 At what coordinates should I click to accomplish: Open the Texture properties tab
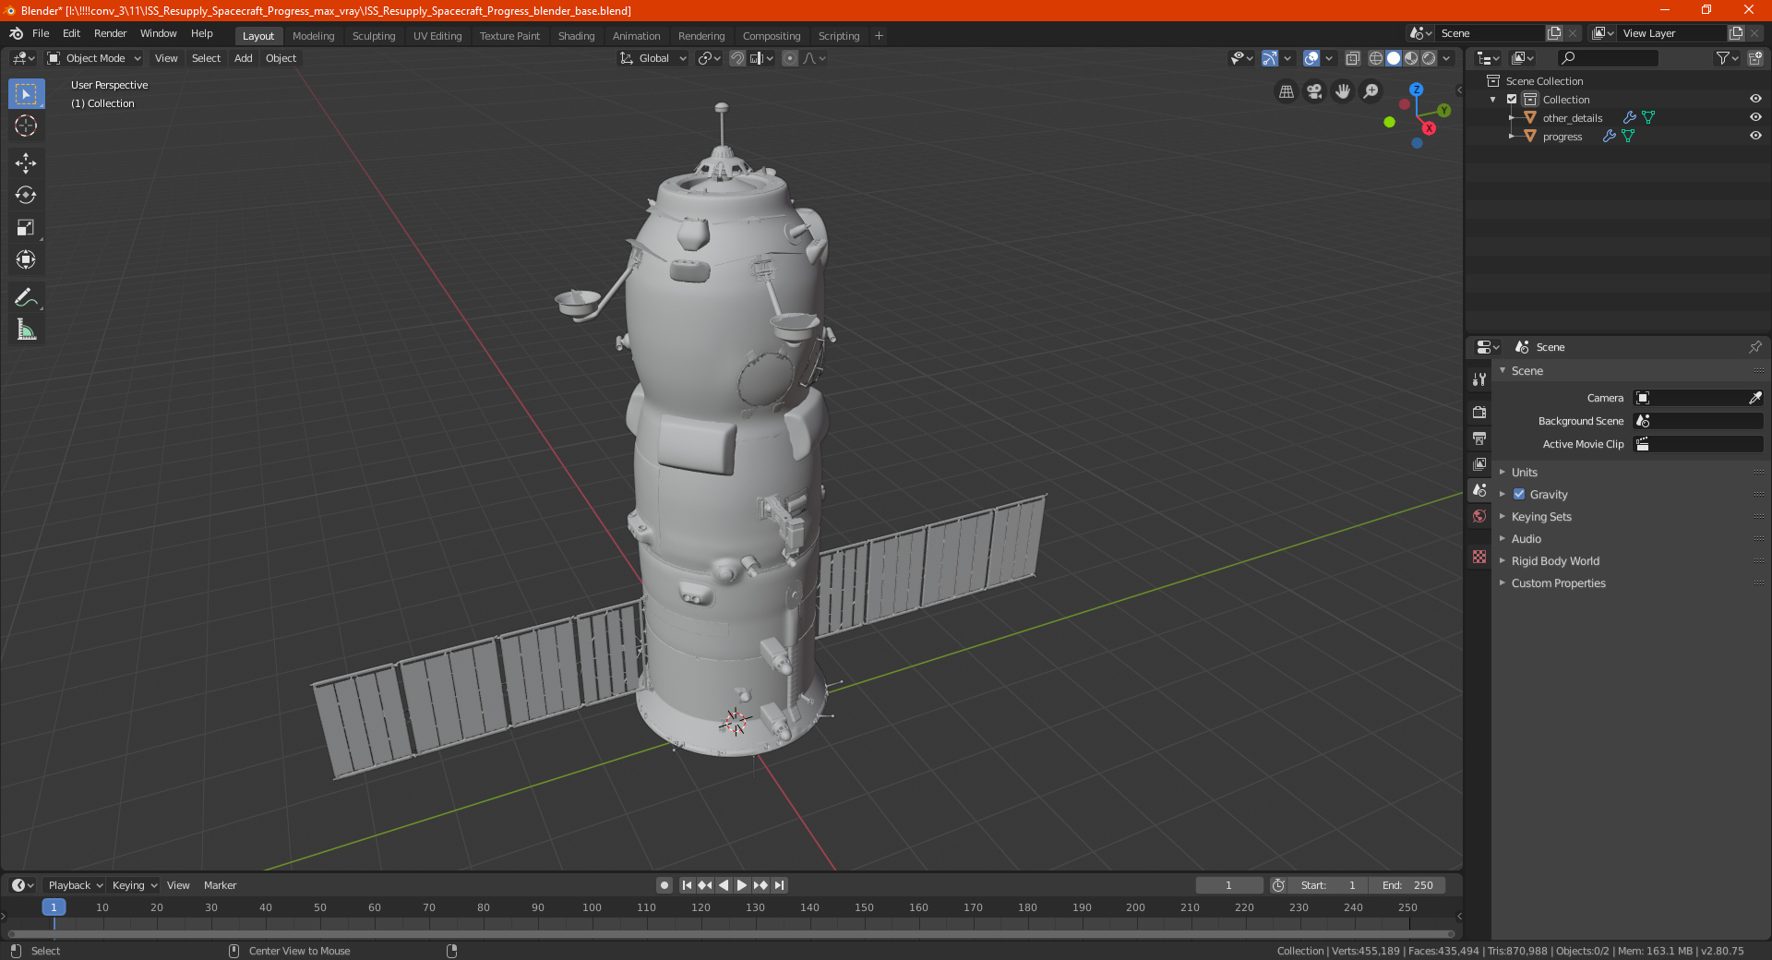(1479, 557)
